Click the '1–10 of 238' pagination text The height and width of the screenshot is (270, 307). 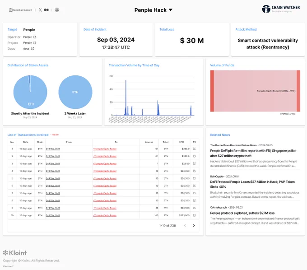click(x=167, y=226)
